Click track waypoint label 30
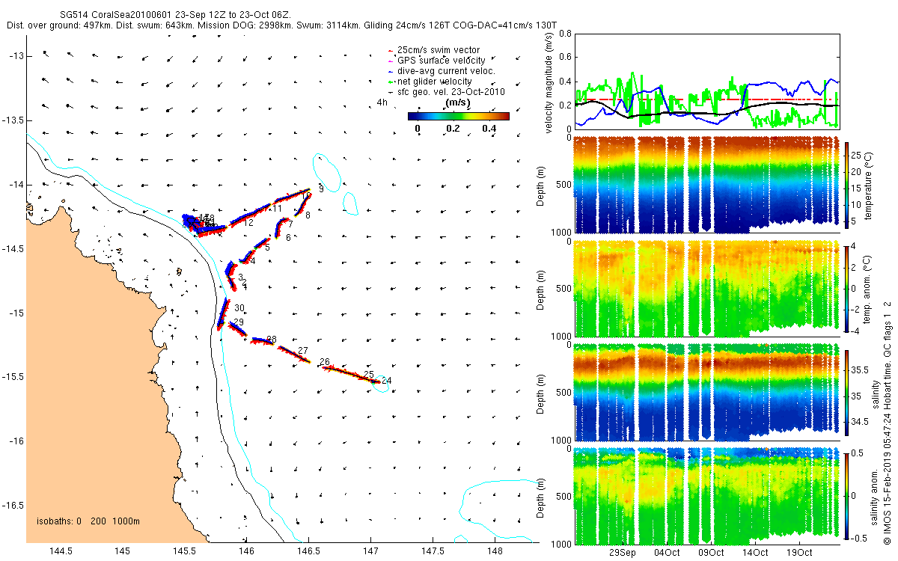 [239, 307]
